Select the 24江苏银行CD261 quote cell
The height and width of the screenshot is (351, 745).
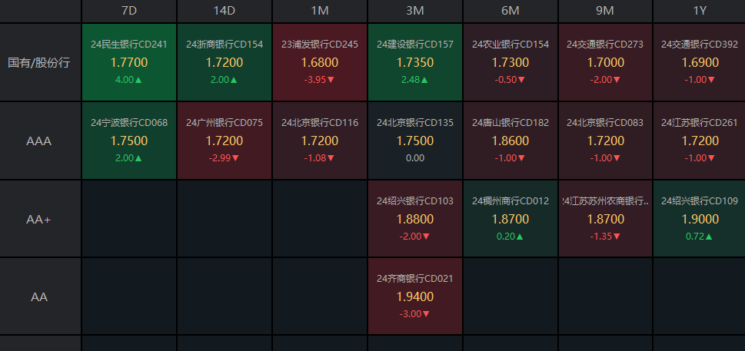tap(700, 141)
